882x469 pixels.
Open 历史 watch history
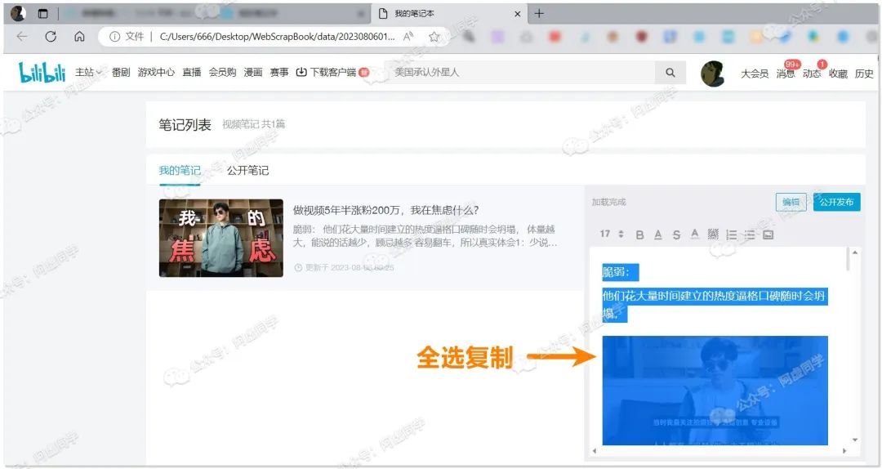864,74
